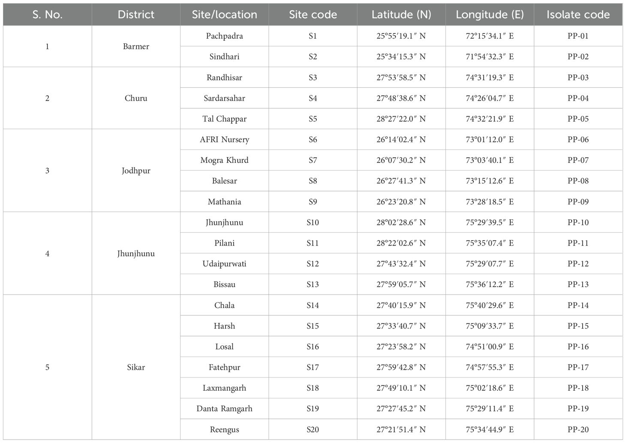
Task: Click longitude 74°51′00.9″ E for Losal
Action: 490,347
